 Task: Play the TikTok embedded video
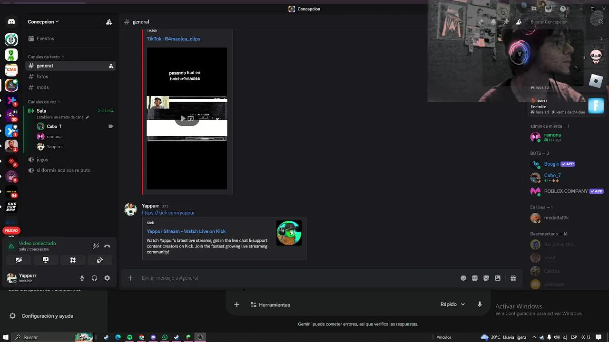click(x=183, y=119)
